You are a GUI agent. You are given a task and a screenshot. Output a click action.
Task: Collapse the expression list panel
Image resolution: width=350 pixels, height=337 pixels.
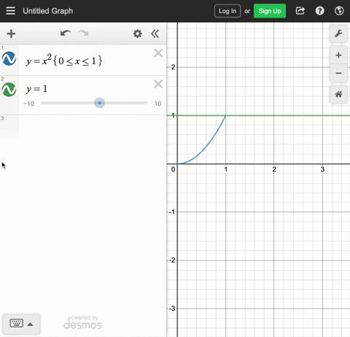click(x=155, y=34)
